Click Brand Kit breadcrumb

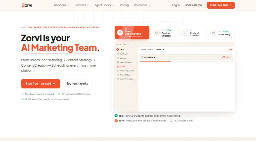coord(160,50)
